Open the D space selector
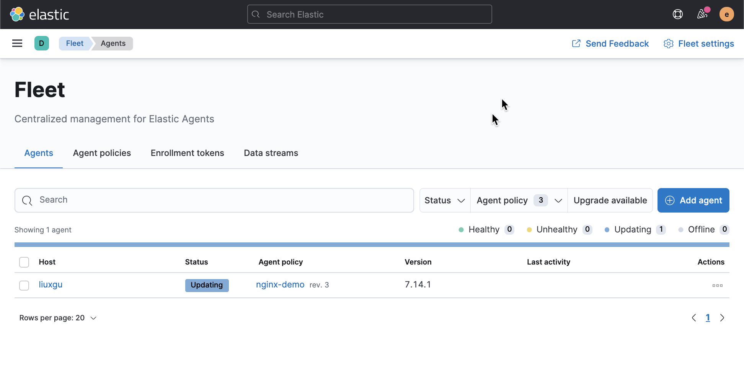Screen dimensions: 744x380 tap(42, 43)
